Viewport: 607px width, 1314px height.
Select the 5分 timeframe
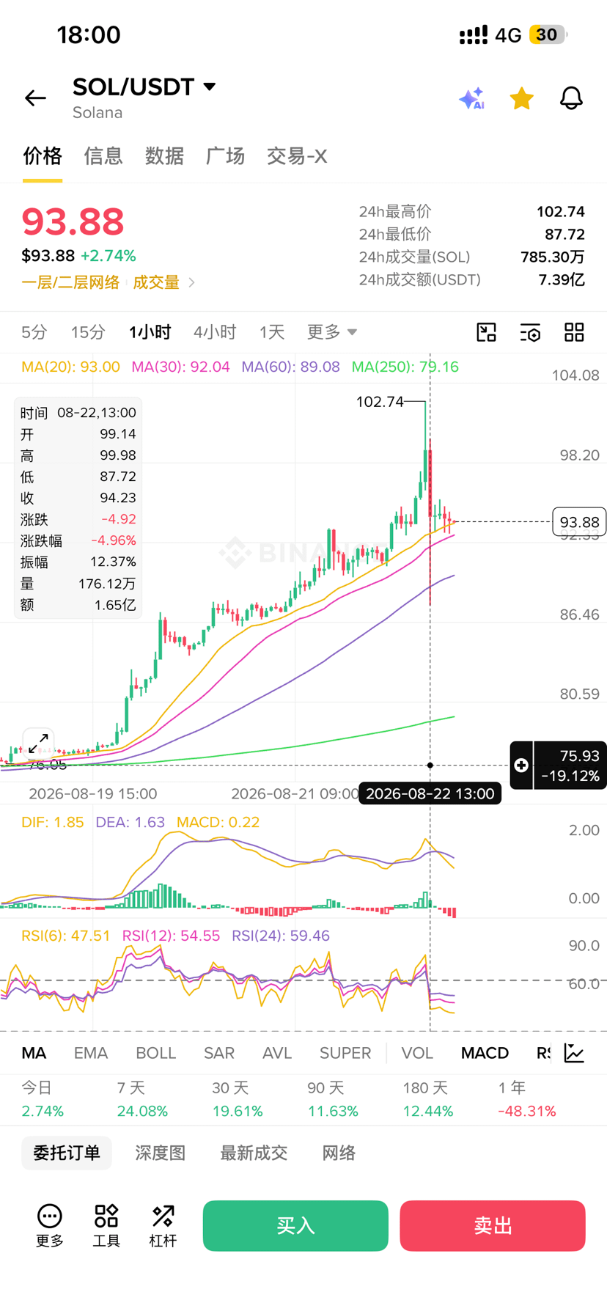click(34, 332)
